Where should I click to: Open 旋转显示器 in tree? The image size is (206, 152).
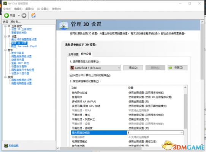tap(17, 60)
